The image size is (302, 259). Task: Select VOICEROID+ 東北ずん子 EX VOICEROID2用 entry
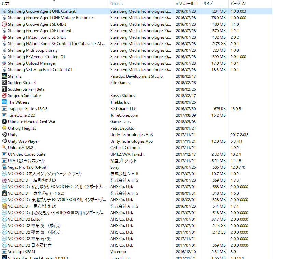pos(57,200)
